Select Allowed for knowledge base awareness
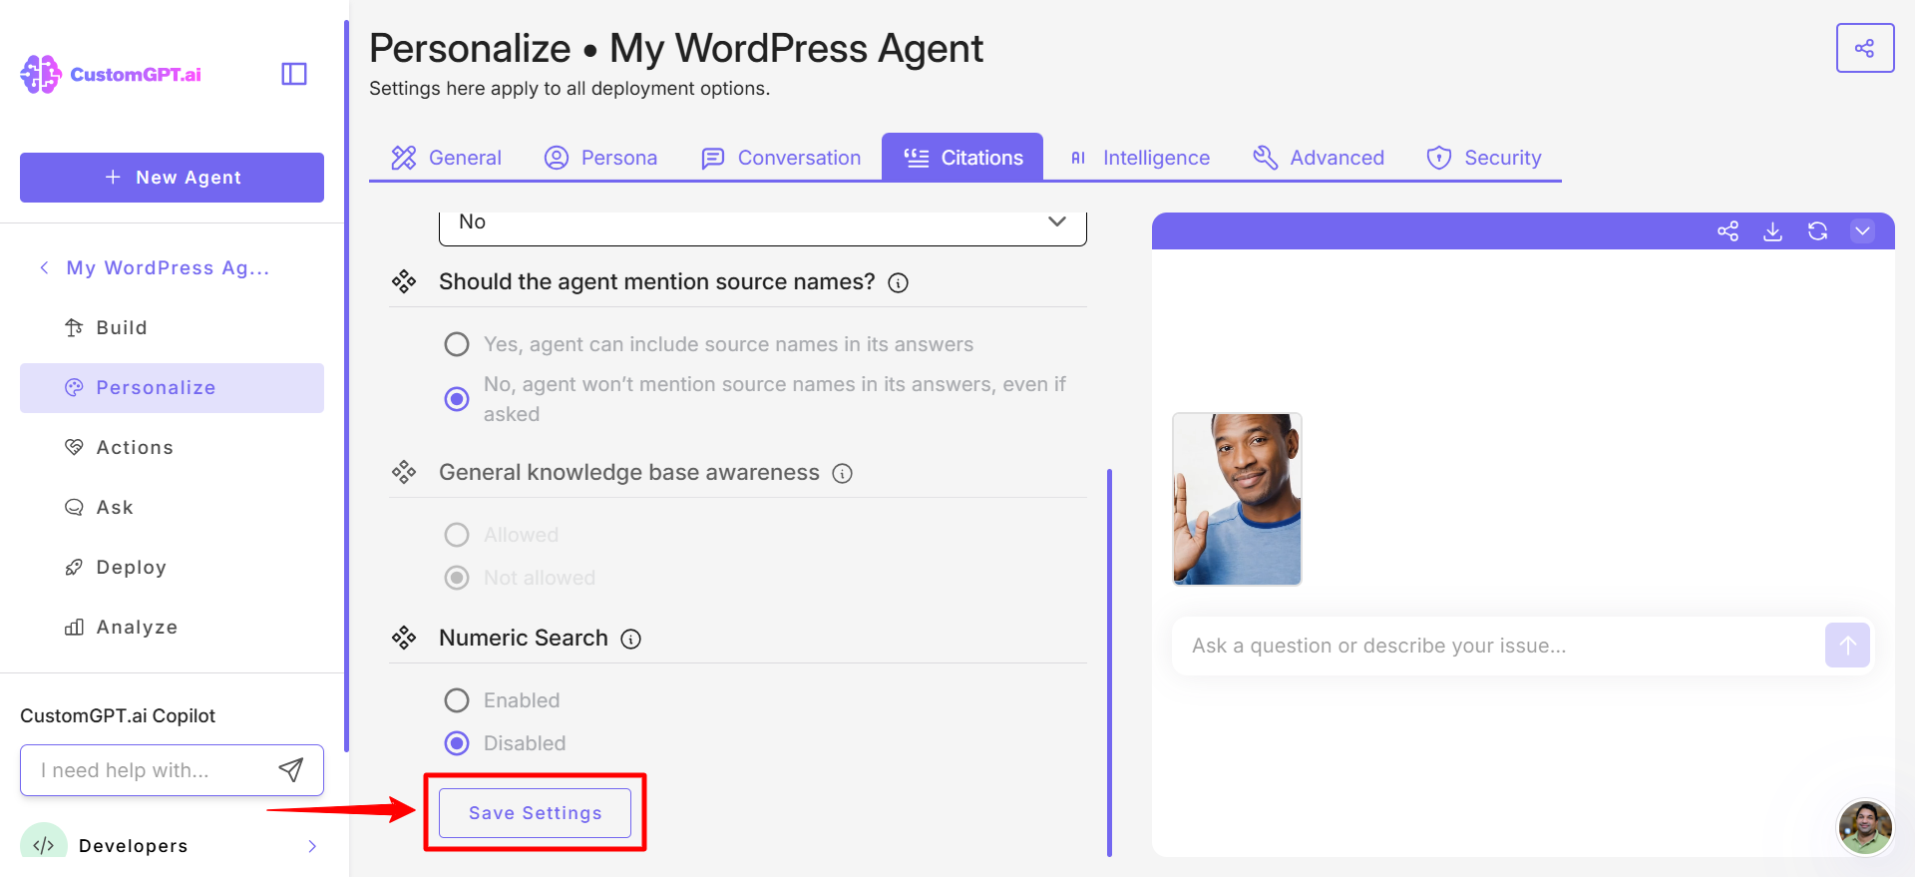This screenshot has width=1915, height=877. click(457, 535)
